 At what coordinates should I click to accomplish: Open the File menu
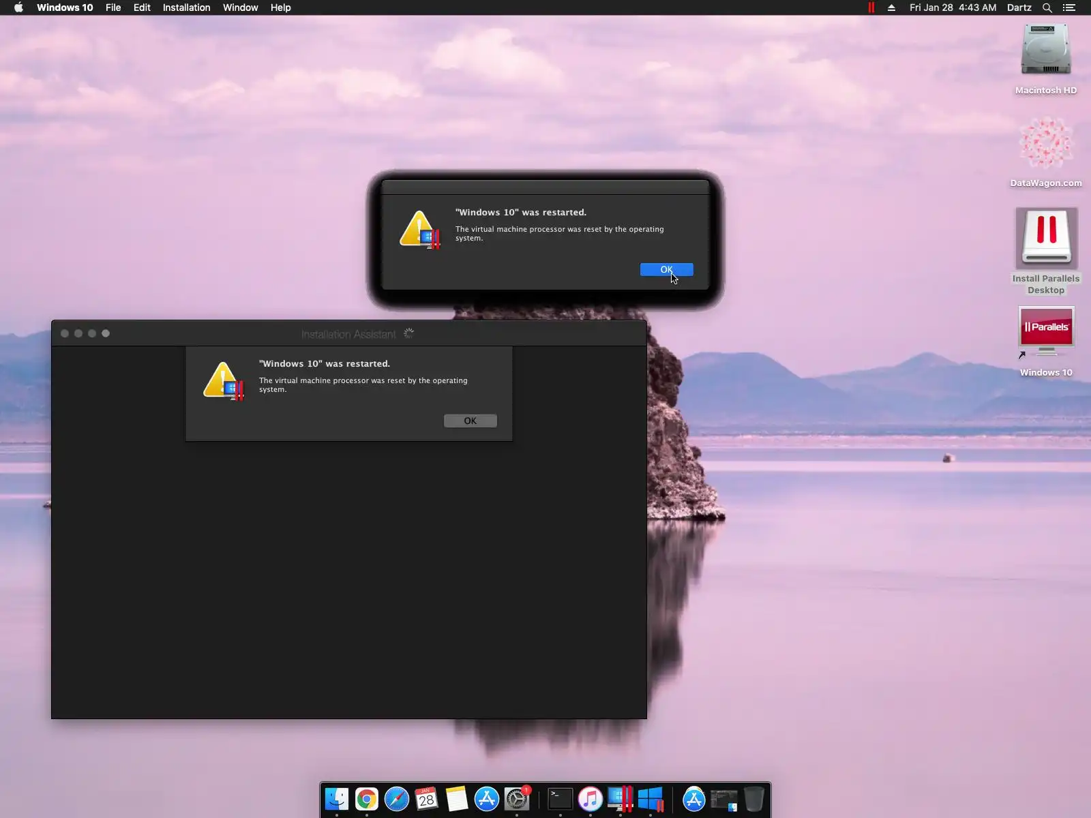113,7
